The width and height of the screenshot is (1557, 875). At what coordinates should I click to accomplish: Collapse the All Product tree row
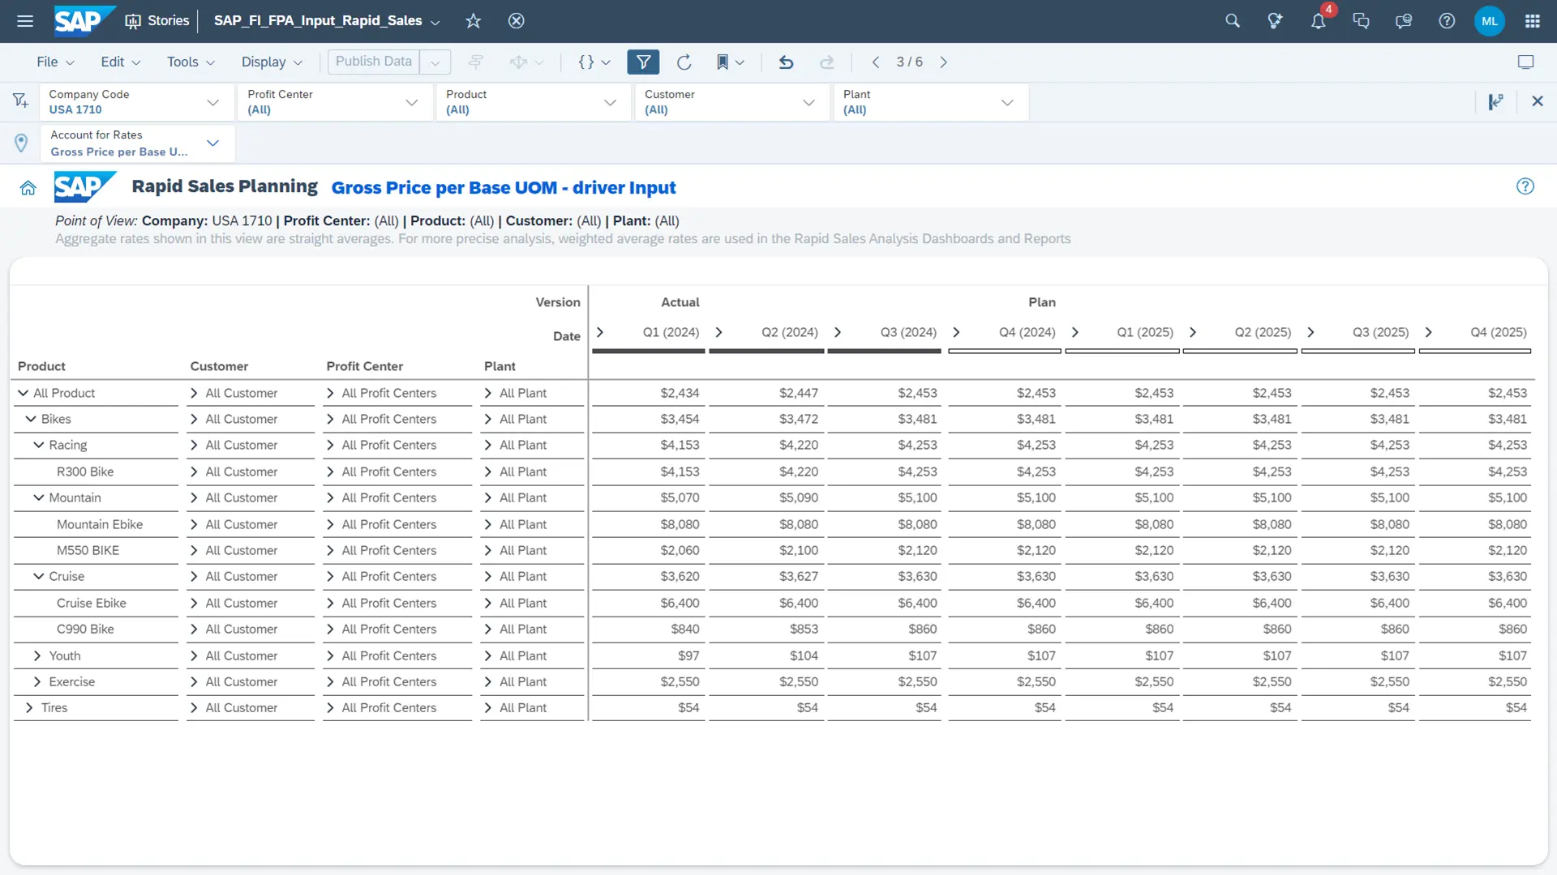click(x=23, y=393)
